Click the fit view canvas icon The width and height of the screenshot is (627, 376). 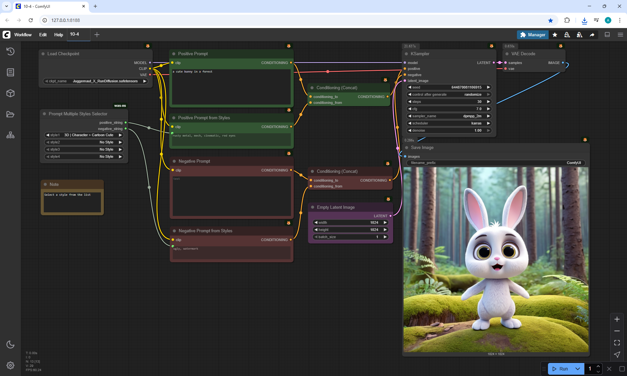pyautogui.click(x=617, y=343)
